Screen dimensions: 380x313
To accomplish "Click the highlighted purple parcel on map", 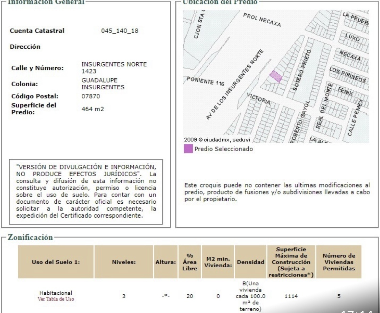I will (276, 76).
